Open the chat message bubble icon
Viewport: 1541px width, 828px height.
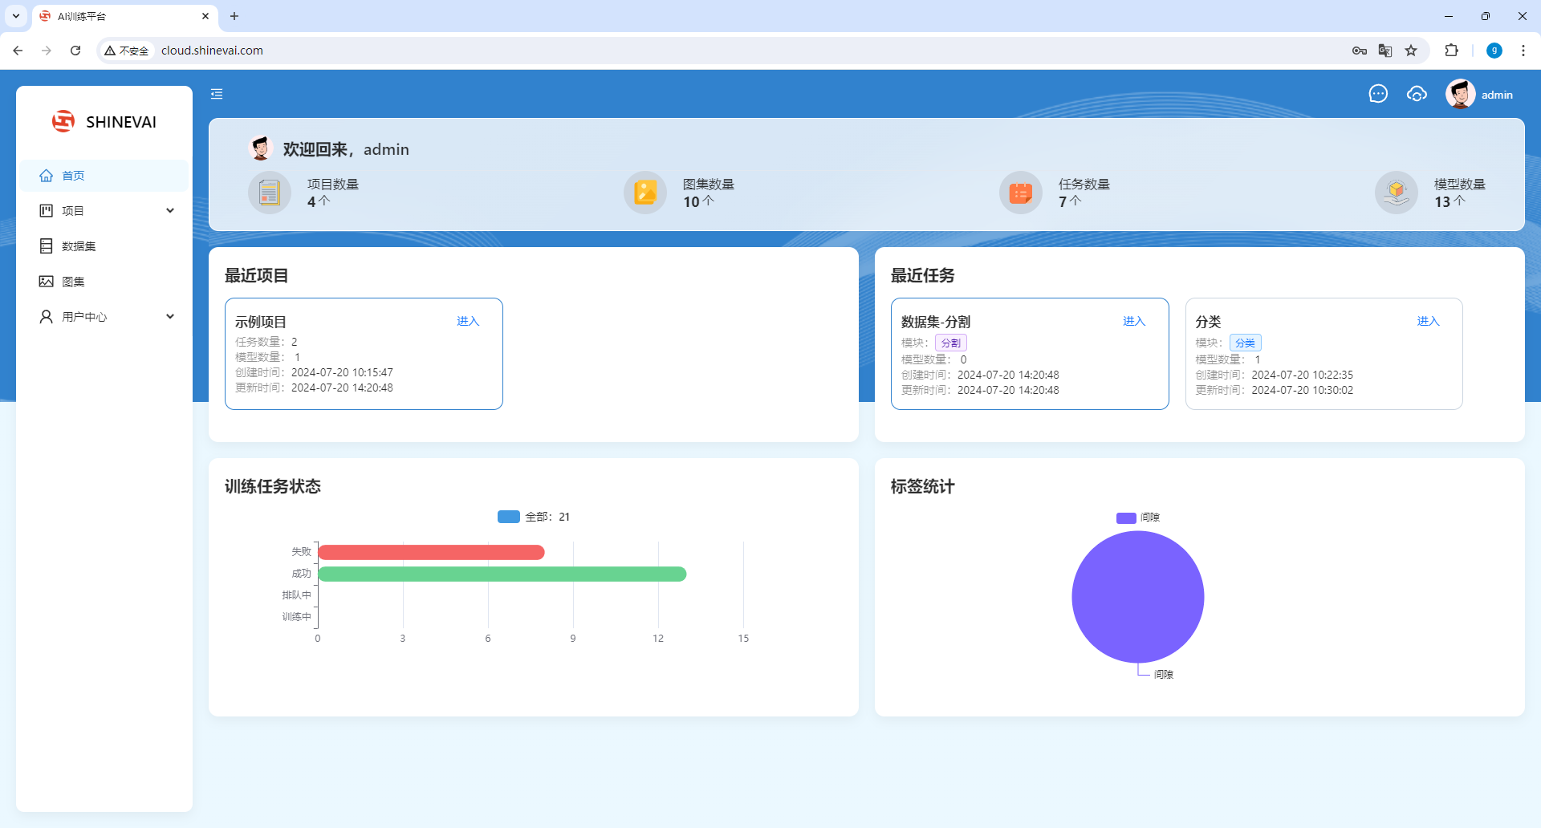coord(1378,94)
